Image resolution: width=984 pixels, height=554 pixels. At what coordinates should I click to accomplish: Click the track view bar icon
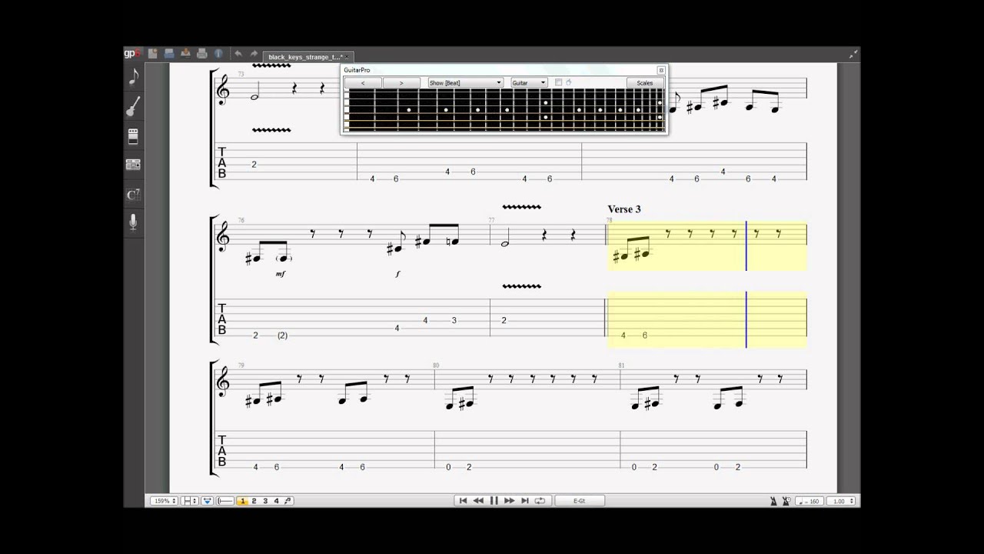225,501
